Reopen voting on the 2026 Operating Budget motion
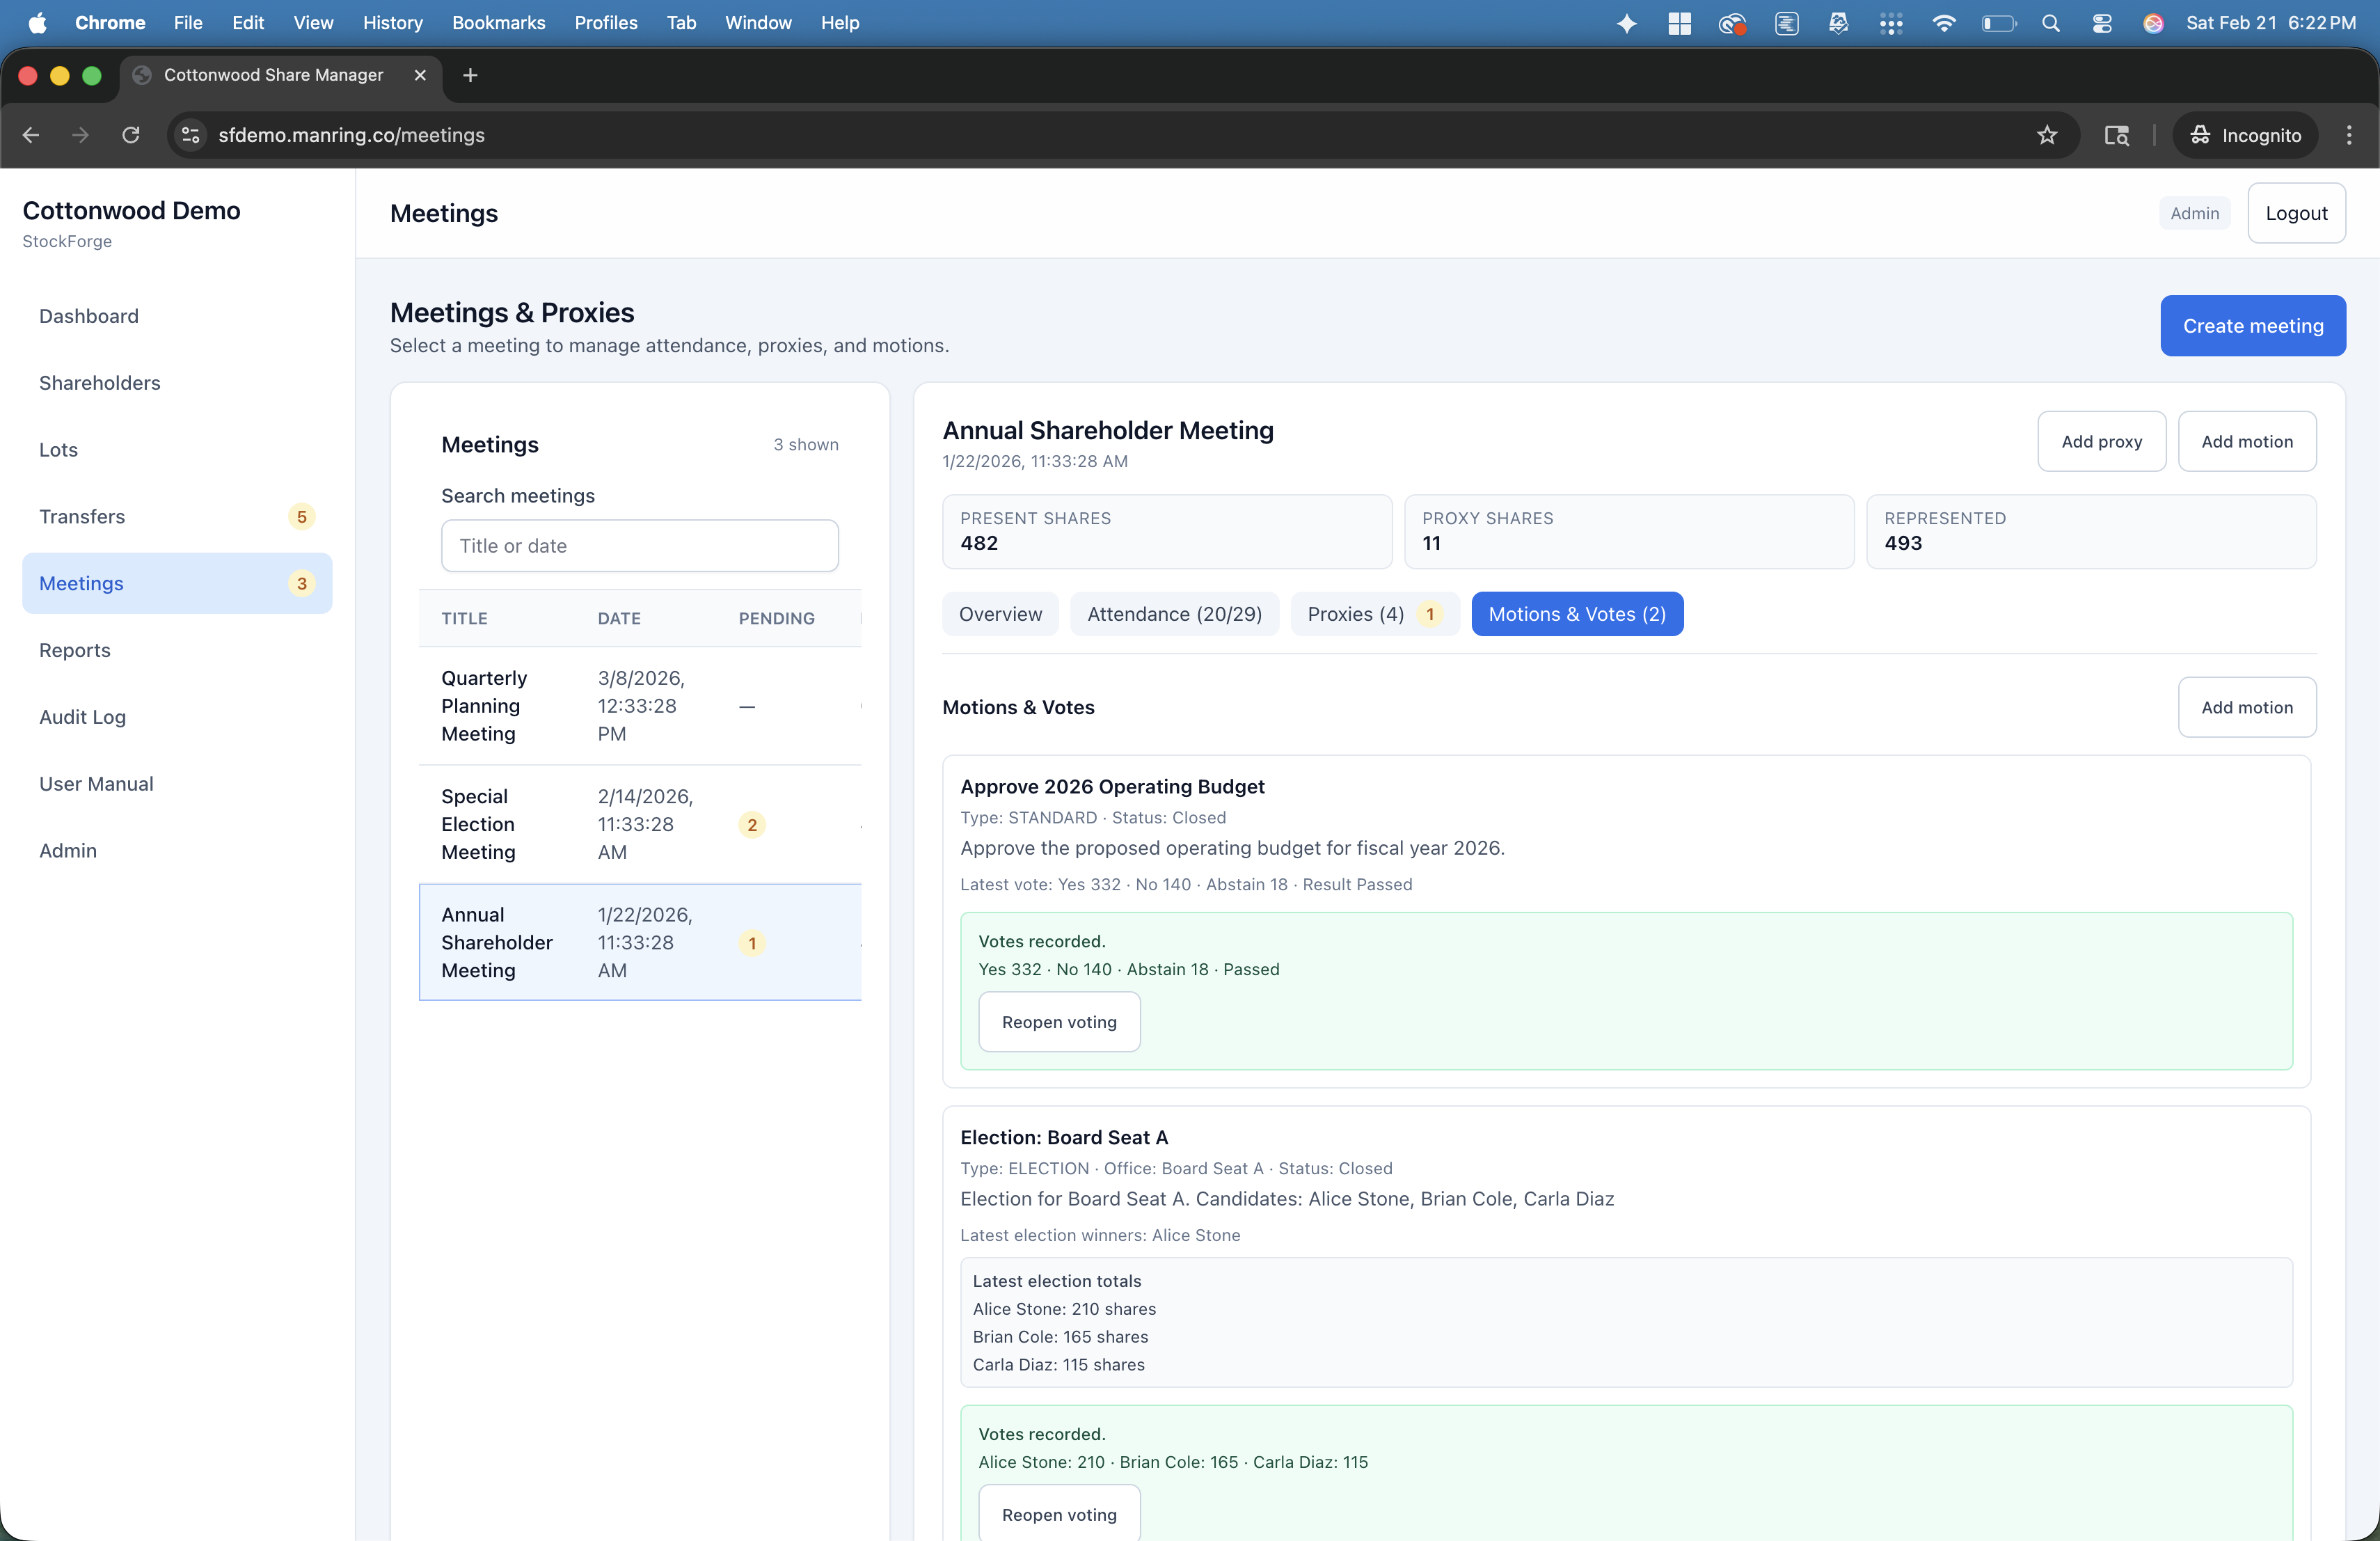 point(1059,1022)
